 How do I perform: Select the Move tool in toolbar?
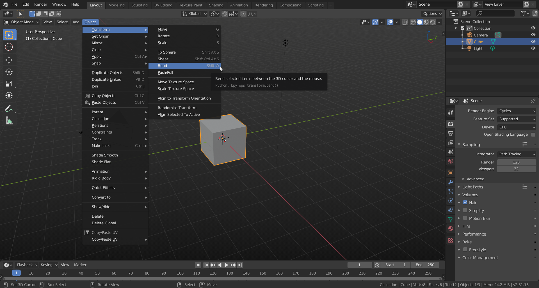point(9,60)
